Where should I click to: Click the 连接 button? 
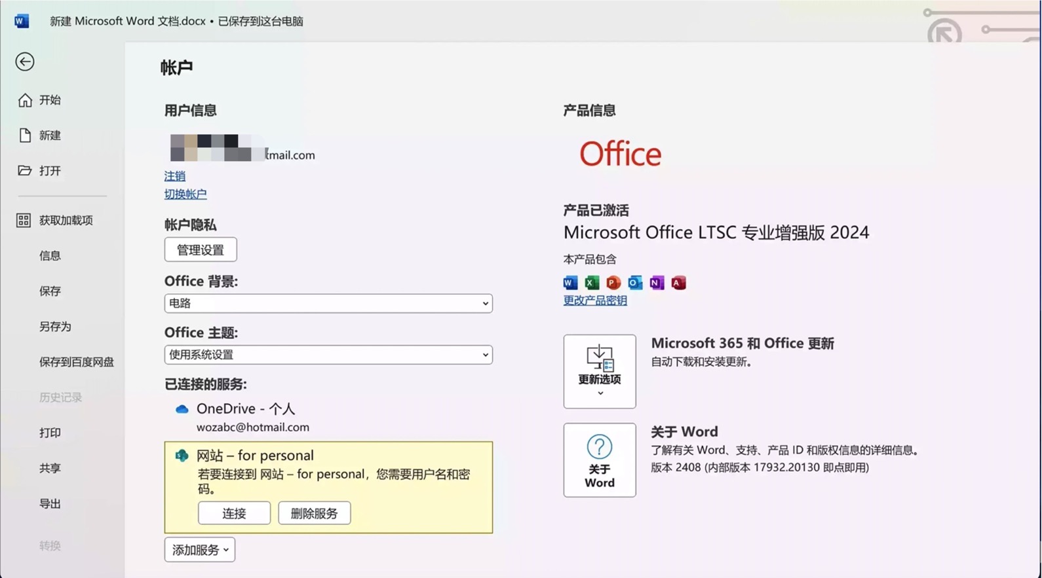coord(234,513)
